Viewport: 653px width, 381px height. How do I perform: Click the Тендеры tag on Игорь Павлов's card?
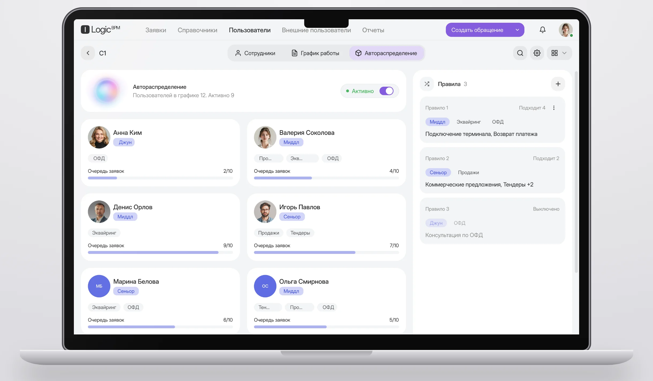click(300, 233)
